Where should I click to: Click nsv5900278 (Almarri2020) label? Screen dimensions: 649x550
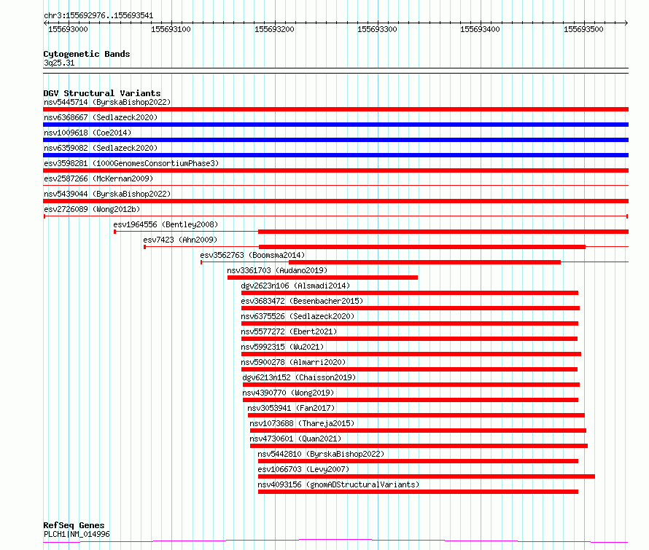tap(293, 362)
